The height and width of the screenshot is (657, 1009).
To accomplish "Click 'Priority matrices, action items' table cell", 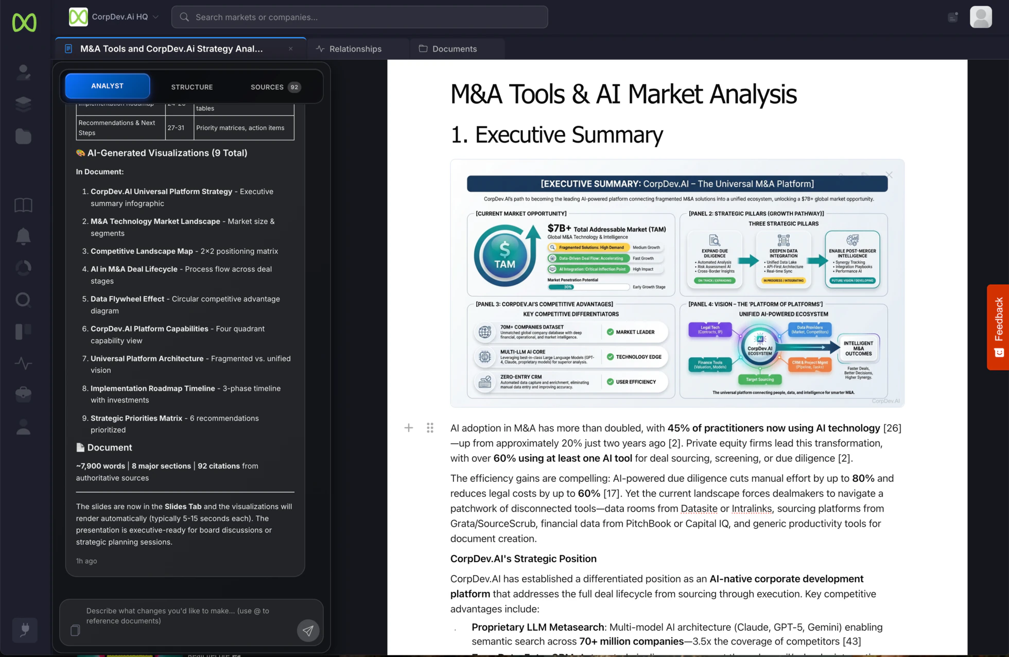I will coord(244,128).
